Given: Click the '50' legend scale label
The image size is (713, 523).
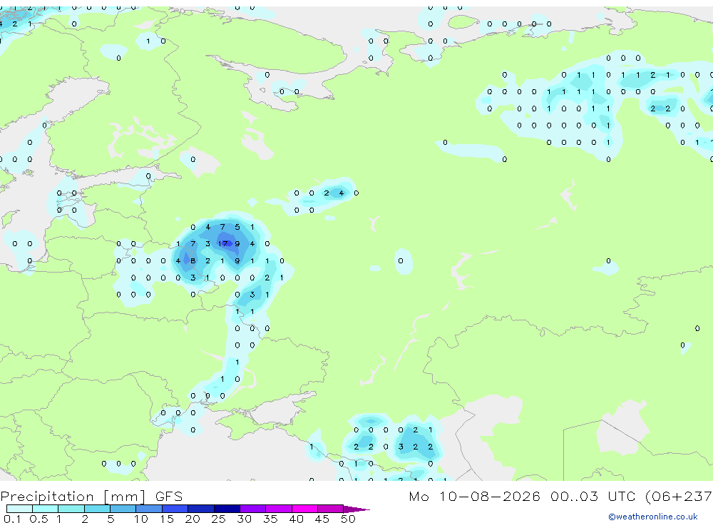Looking at the screenshot, I should 348,519.
